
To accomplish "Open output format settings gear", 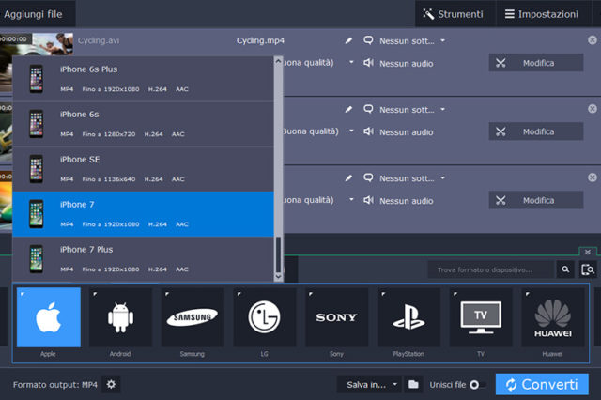I will [x=112, y=384].
